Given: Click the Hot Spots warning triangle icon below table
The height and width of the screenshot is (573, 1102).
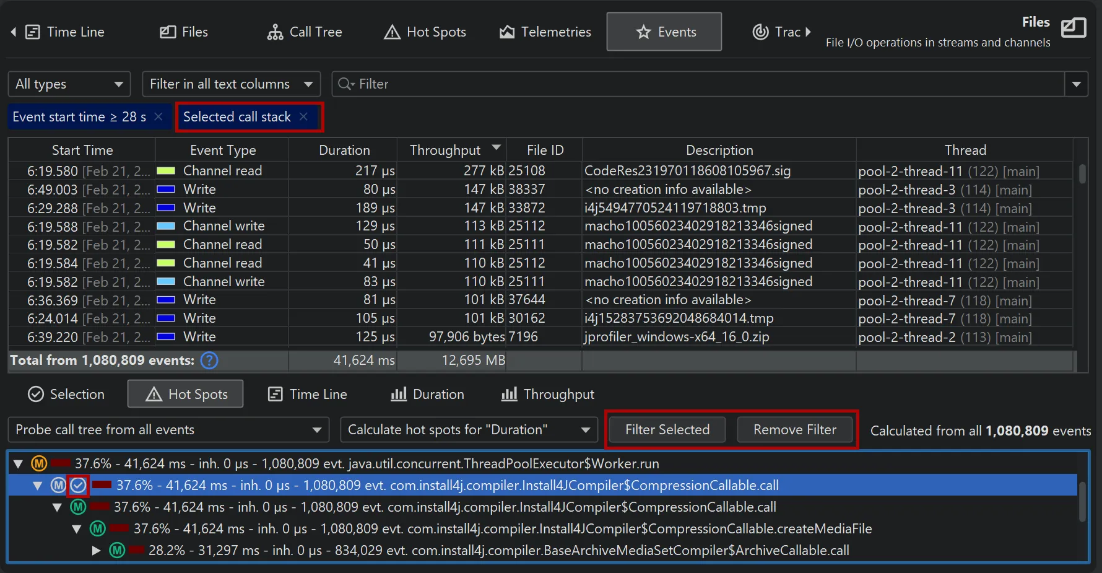Looking at the screenshot, I should coord(152,394).
